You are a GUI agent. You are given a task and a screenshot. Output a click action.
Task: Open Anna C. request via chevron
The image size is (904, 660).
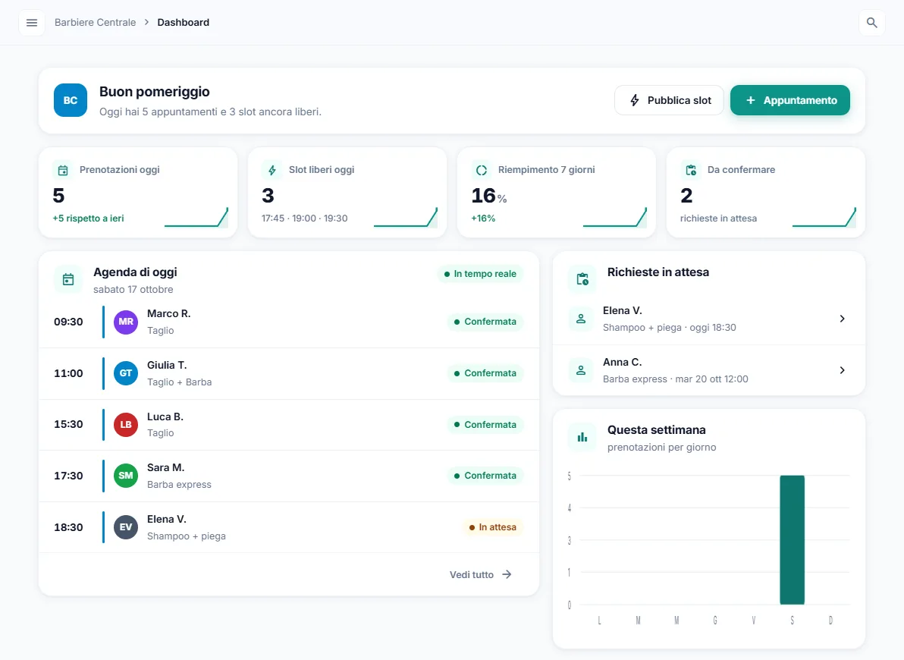point(843,370)
